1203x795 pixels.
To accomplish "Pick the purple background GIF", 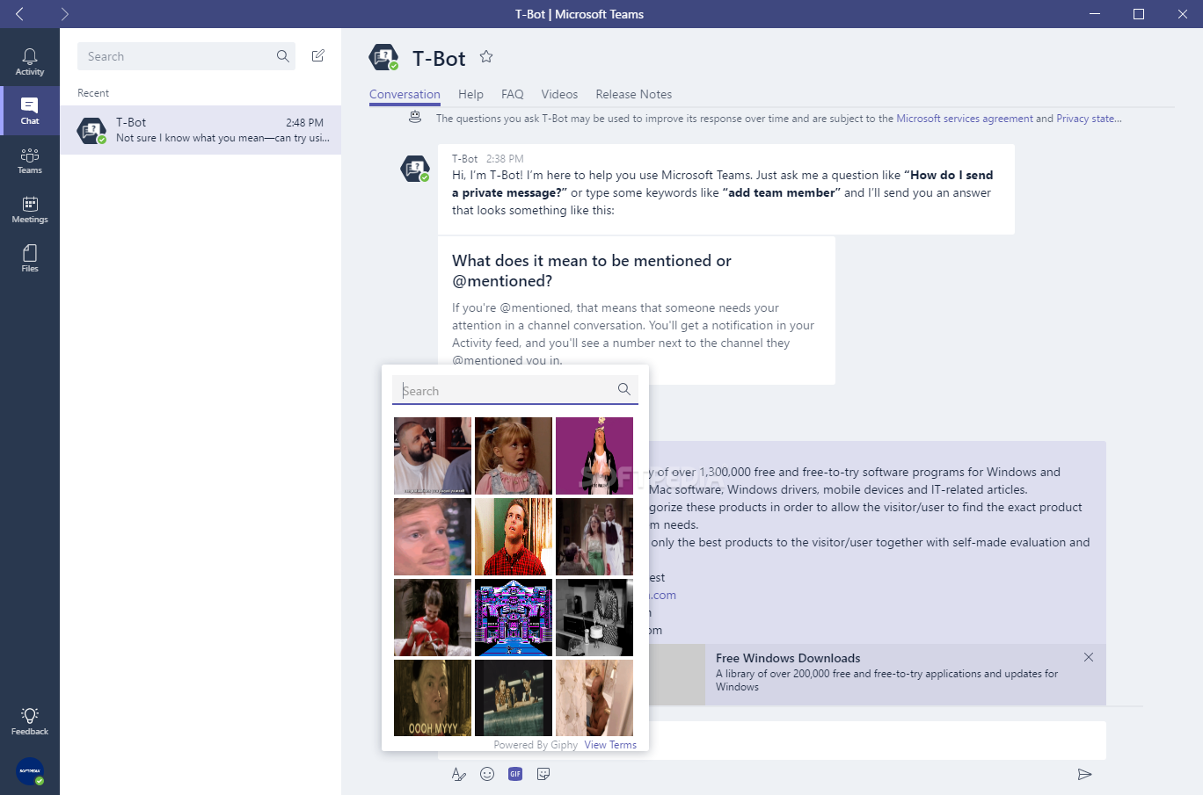I will pos(594,456).
